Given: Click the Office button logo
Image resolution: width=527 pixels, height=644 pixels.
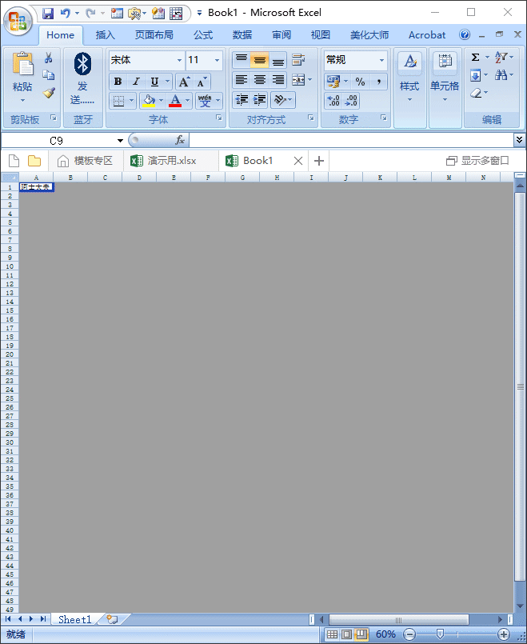Looking at the screenshot, I should pos(18,21).
